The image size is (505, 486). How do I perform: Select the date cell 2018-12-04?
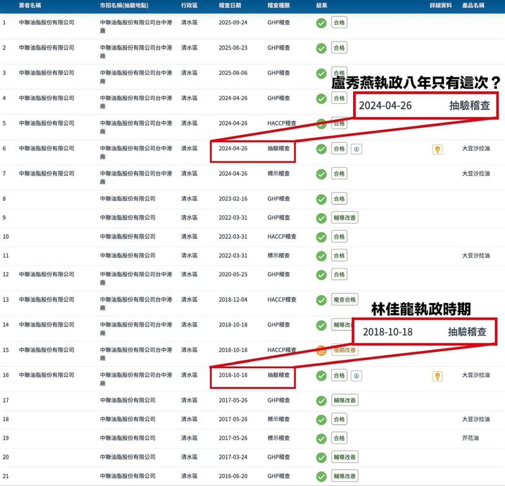coord(233,300)
